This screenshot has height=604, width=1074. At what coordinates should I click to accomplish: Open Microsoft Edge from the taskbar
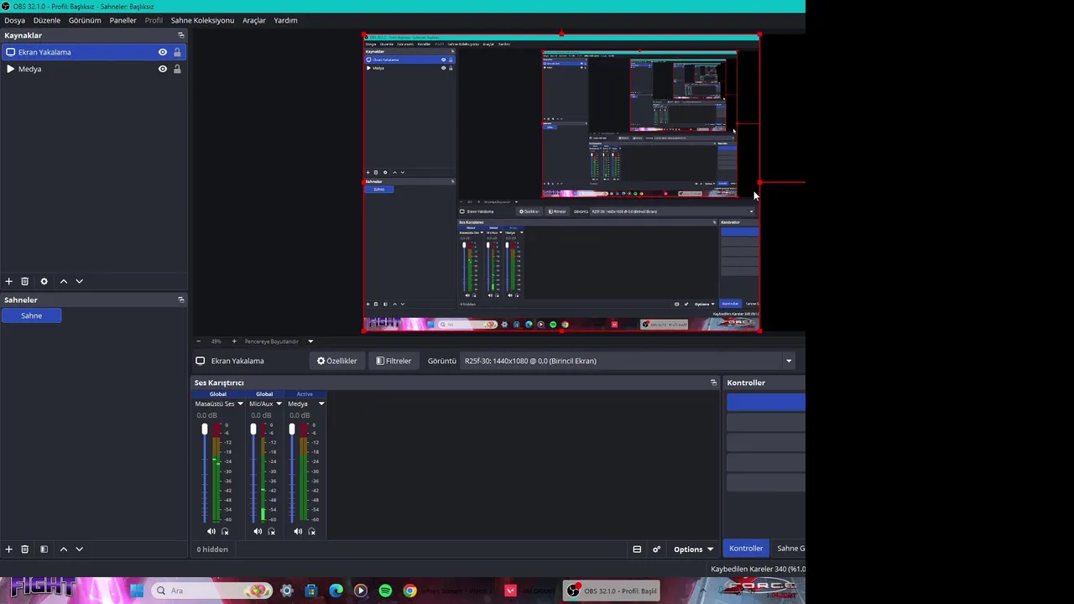click(x=336, y=591)
